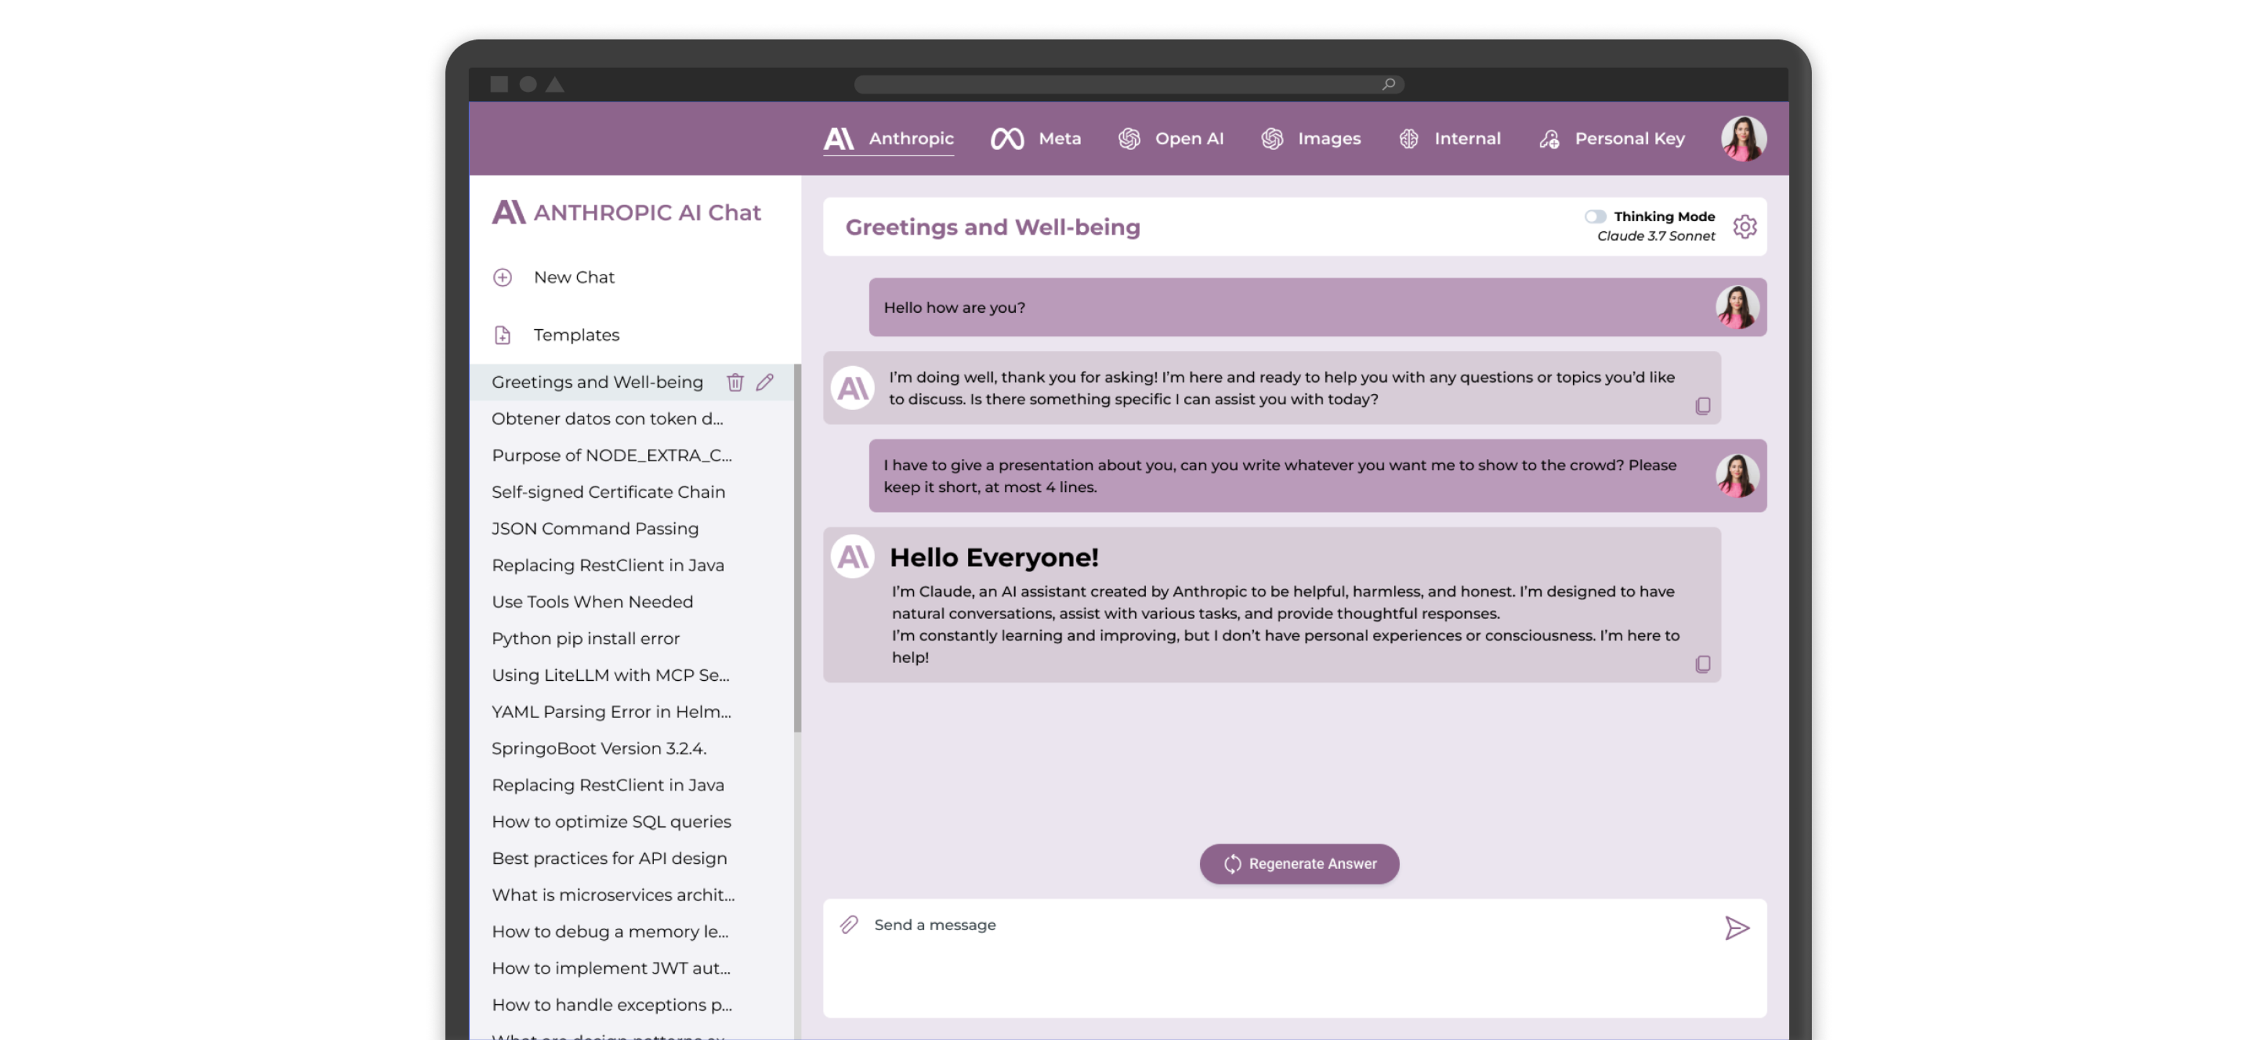Click the Open AI swirl icon
This screenshot has width=2255, height=1040.
coord(1129,138)
